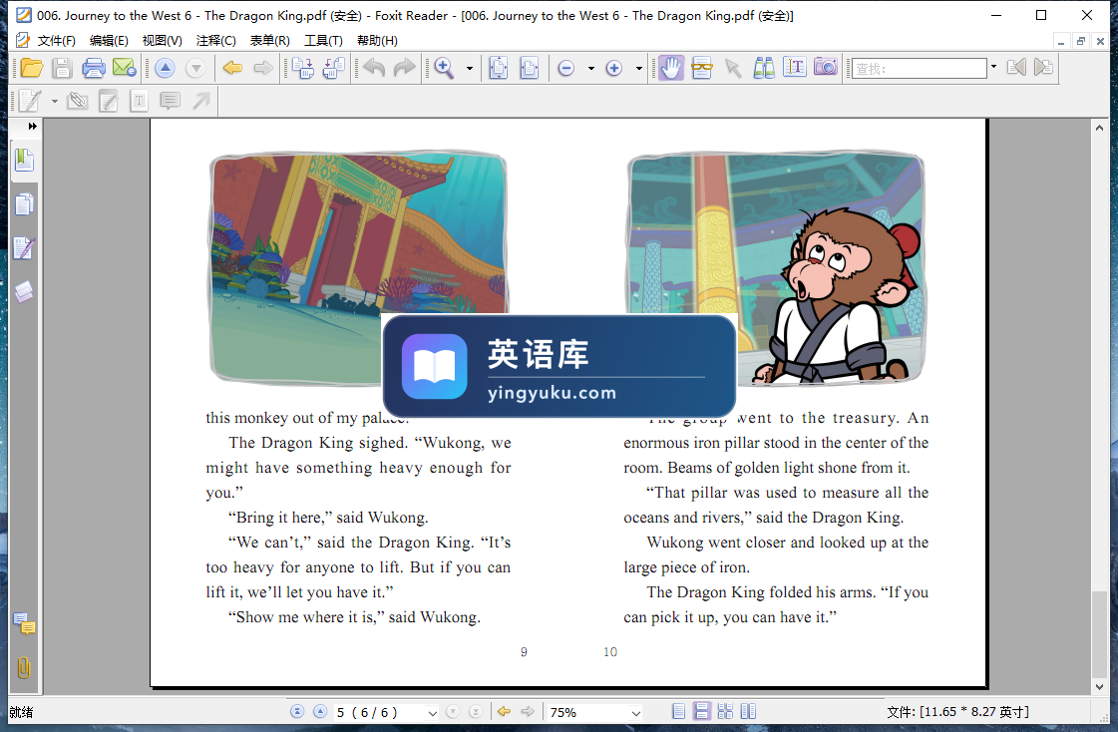Image resolution: width=1118 pixels, height=732 pixels.
Task: Take a snapshot with the camera icon
Action: (825, 69)
